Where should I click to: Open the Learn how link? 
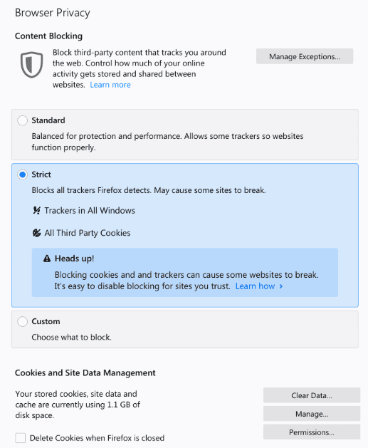[255, 286]
